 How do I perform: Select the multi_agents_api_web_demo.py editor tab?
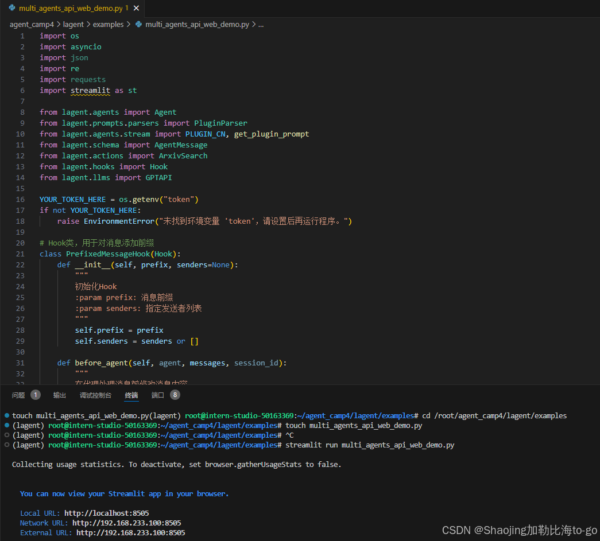click(x=73, y=8)
